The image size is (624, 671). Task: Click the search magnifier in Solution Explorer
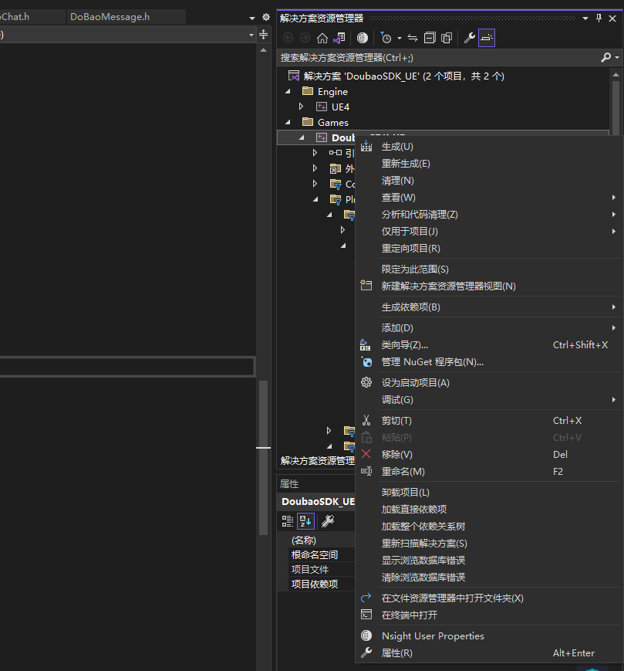pyautogui.click(x=606, y=57)
